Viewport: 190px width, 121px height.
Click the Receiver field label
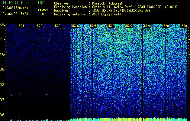(x=61, y=11)
